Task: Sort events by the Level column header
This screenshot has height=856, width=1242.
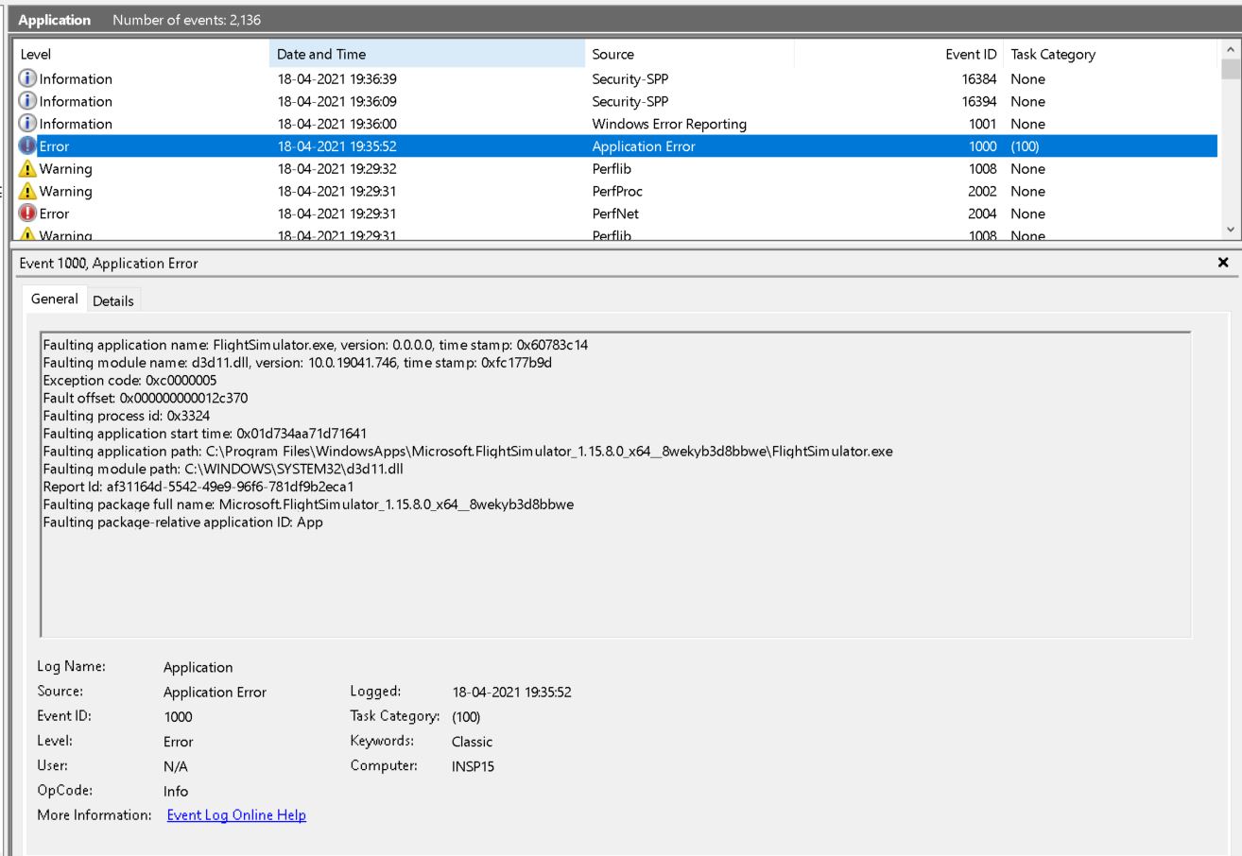Action: coord(142,55)
